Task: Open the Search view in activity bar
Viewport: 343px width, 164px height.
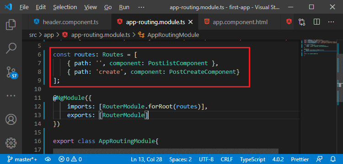Action: point(11,48)
